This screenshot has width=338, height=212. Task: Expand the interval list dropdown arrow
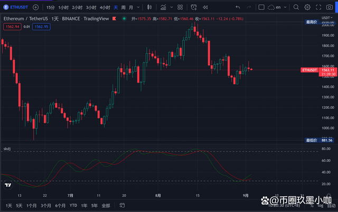pyautogui.click(x=138, y=7)
